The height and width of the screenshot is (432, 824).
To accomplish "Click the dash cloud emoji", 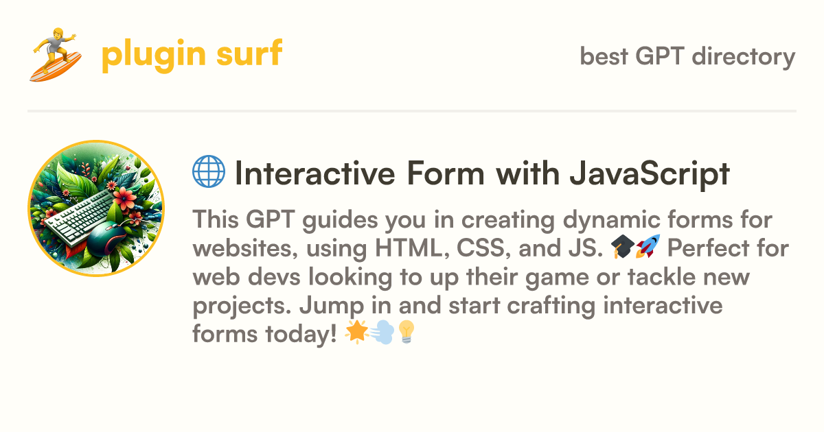I will point(382,334).
